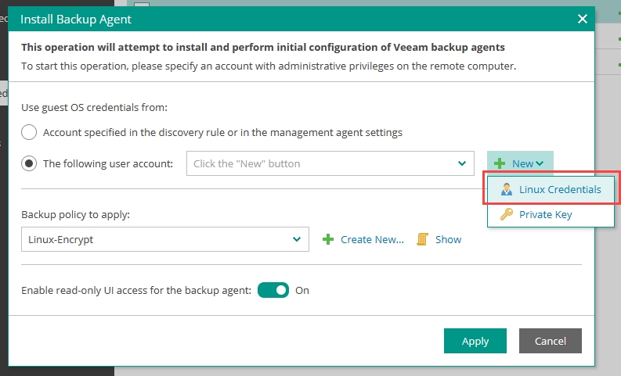
Task: Click the green plus icon beside New
Action: click(x=500, y=163)
